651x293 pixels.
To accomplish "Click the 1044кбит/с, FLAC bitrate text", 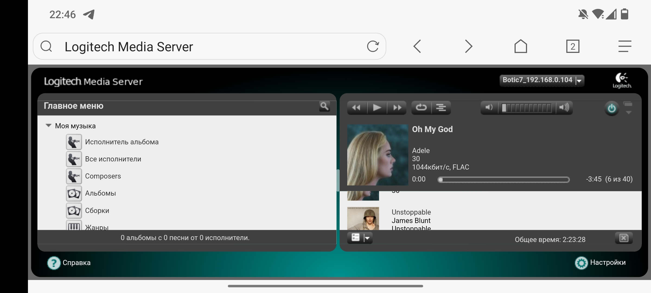I will pos(441,167).
